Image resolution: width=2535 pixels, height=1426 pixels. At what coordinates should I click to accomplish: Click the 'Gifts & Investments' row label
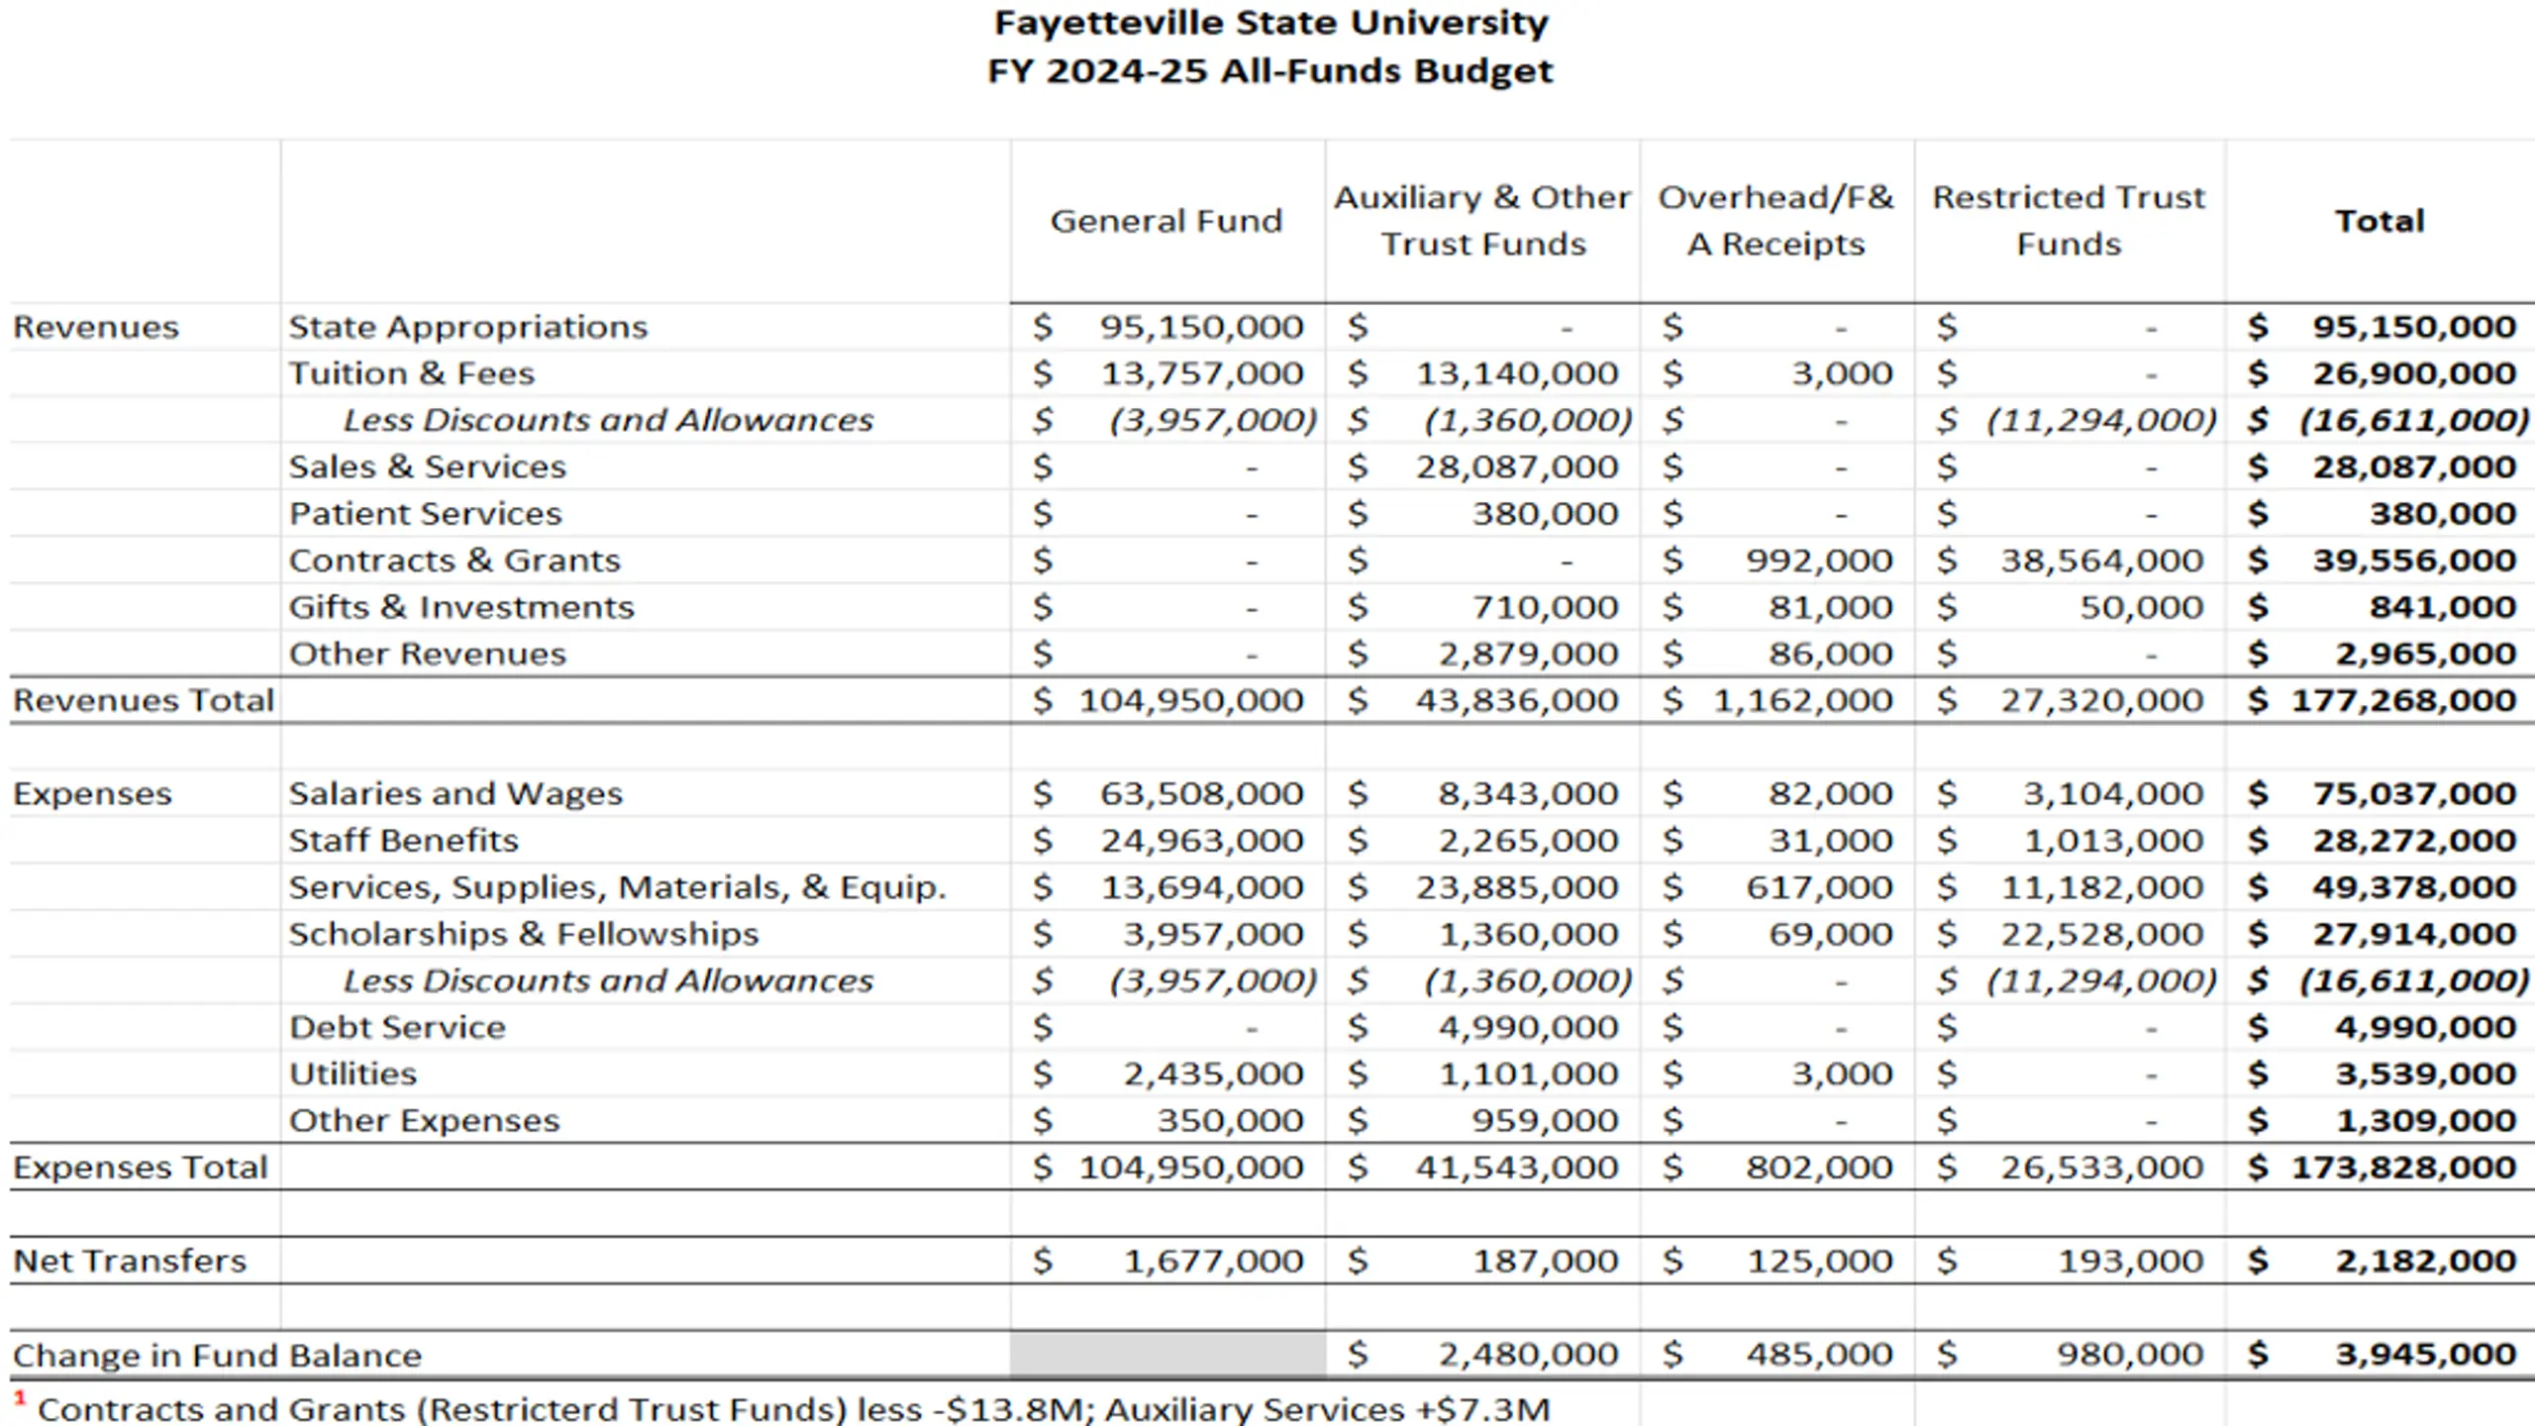(x=461, y=607)
